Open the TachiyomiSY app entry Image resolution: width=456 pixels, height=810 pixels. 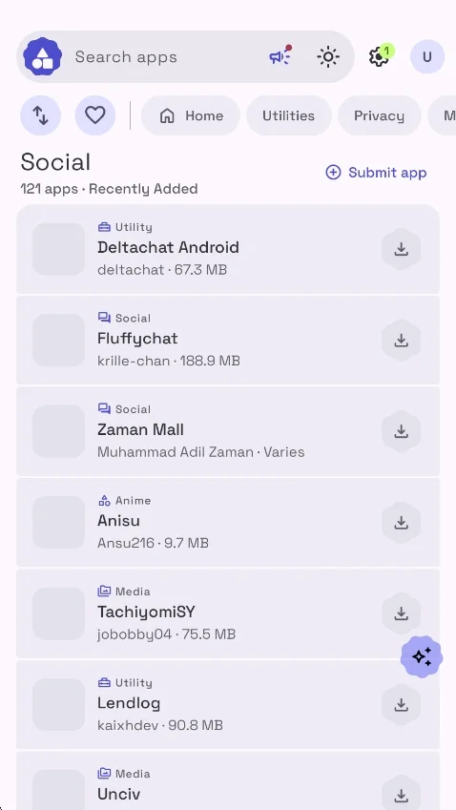[x=228, y=613]
